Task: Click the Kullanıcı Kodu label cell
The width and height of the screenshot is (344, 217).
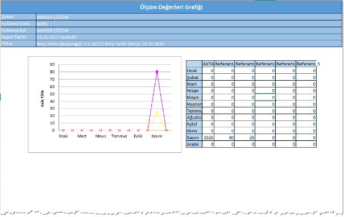Action: coord(18,23)
